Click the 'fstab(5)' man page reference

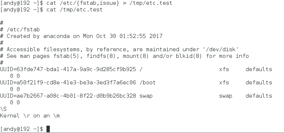[x=66, y=56]
